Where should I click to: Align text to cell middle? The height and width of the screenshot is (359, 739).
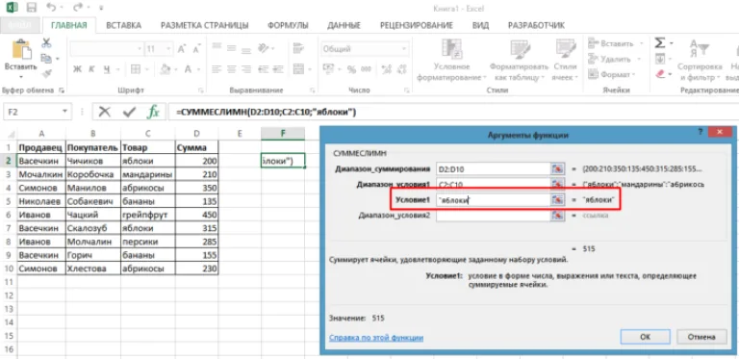[x=231, y=47]
